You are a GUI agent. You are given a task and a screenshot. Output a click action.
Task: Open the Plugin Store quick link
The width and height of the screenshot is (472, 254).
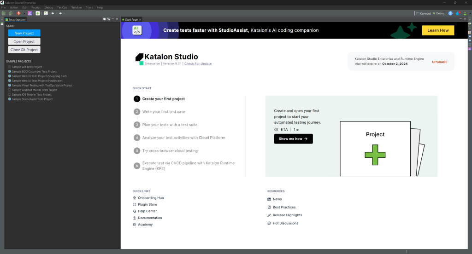145,204
